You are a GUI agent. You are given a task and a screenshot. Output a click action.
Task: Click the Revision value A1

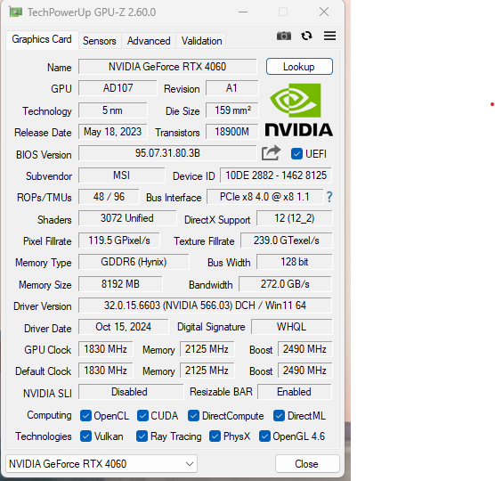point(232,88)
